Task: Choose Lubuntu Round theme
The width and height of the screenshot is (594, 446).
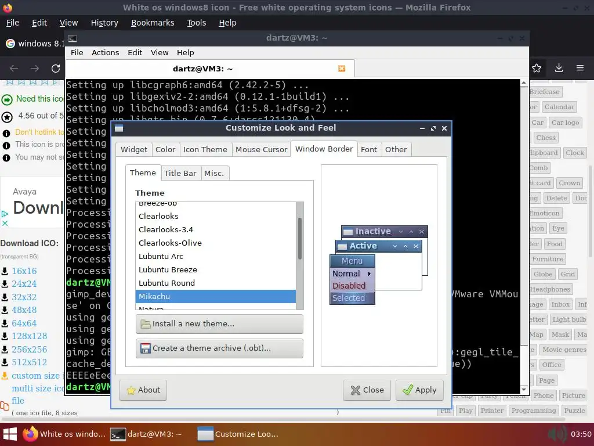Action: [216, 283]
